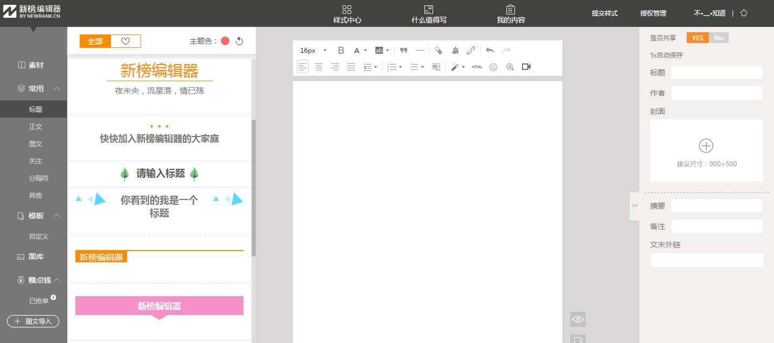Open the font color dropdown arrow
This screenshot has height=343, width=774.
click(366, 51)
